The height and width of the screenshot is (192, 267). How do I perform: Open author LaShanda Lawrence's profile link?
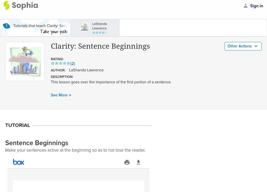[86, 70]
